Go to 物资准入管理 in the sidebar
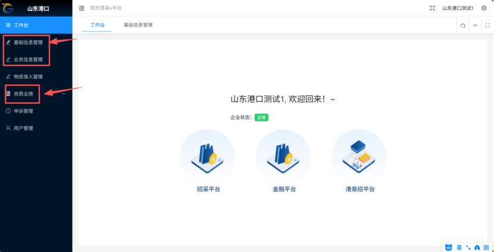Screen dimensions: 494x252 coord(28,76)
